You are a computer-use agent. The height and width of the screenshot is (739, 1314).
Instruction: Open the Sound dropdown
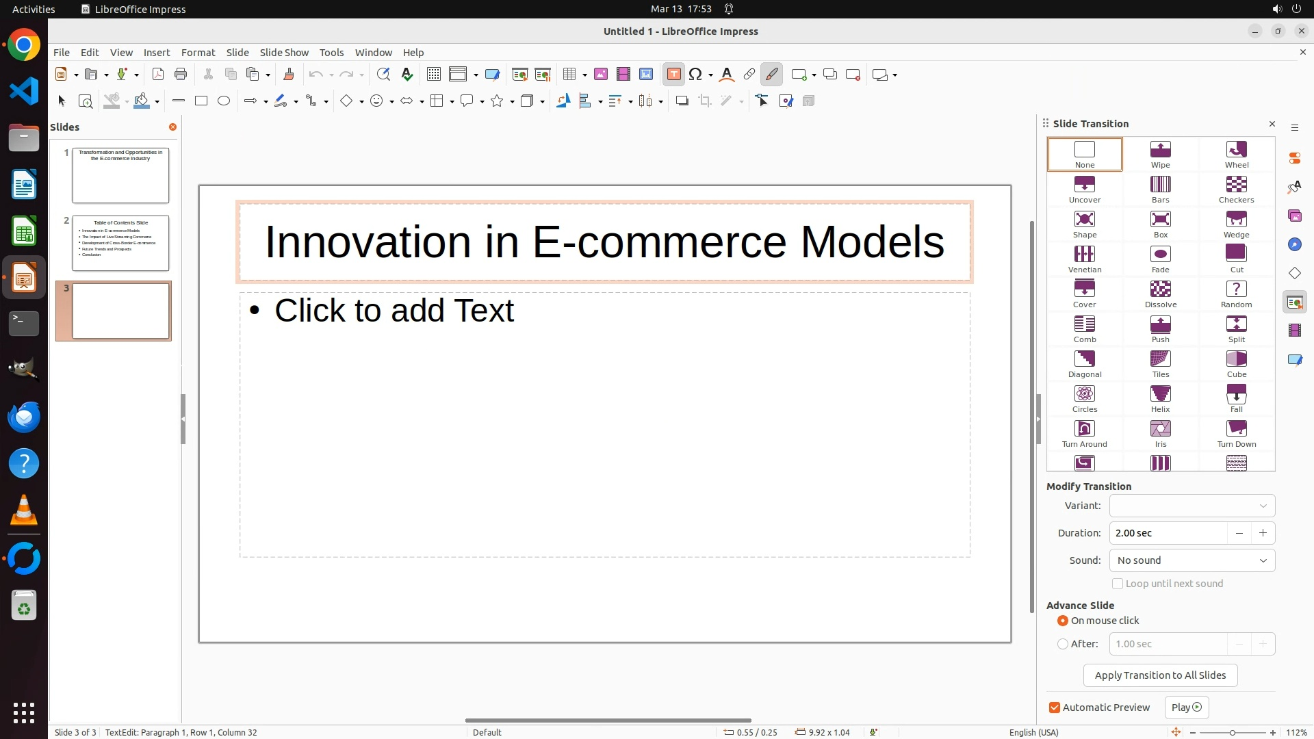(x=1191, y=560)
